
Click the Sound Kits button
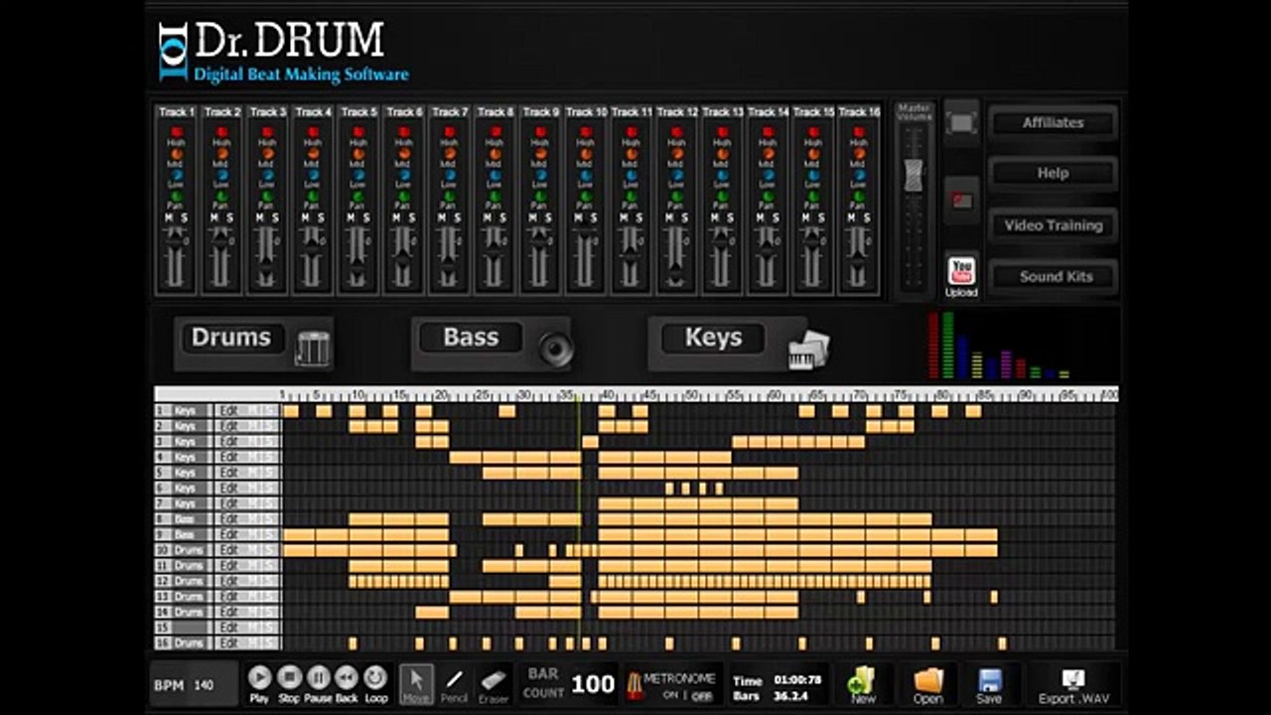(1054, 277)
